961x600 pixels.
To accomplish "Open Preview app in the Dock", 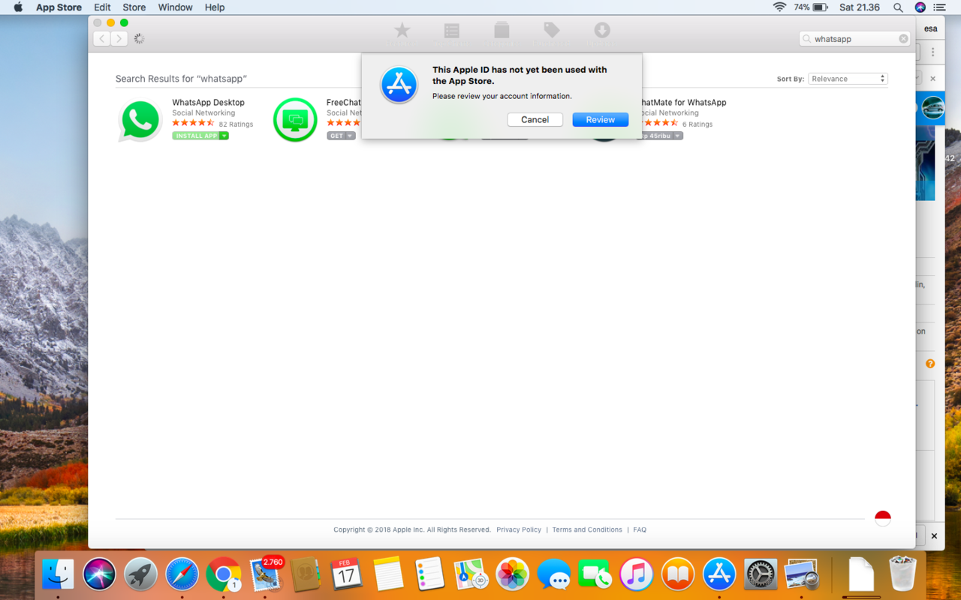I will [801, 575].
